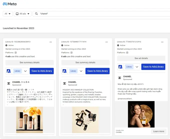Click the @marioncotillard mention
Viewport: 170px width, 139px height.
pos(125,99)
